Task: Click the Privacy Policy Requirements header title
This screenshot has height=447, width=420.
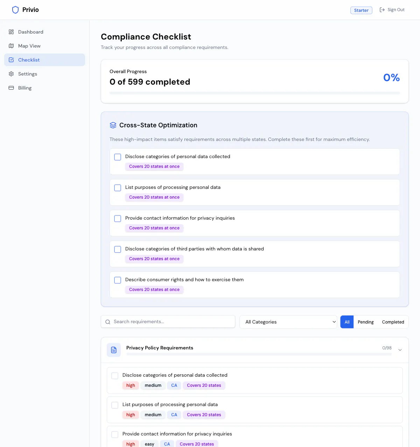Action: (x=160, y=348)
